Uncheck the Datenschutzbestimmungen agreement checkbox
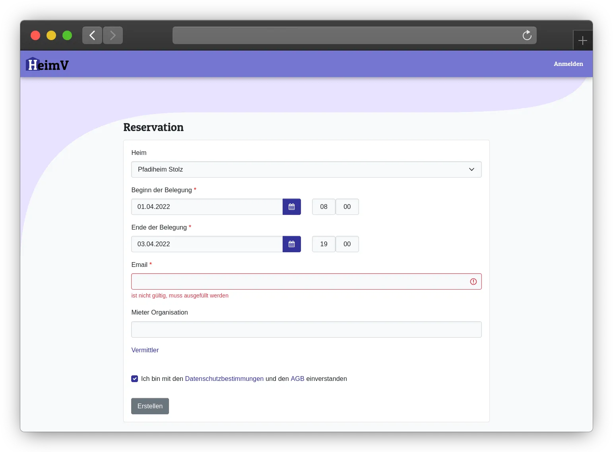 point(135,379)
